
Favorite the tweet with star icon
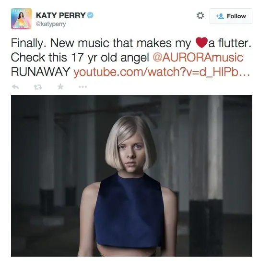tap(60, 87)
